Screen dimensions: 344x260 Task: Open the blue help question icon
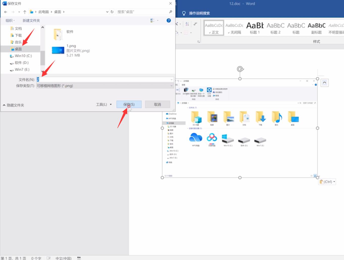pos(169,20)
